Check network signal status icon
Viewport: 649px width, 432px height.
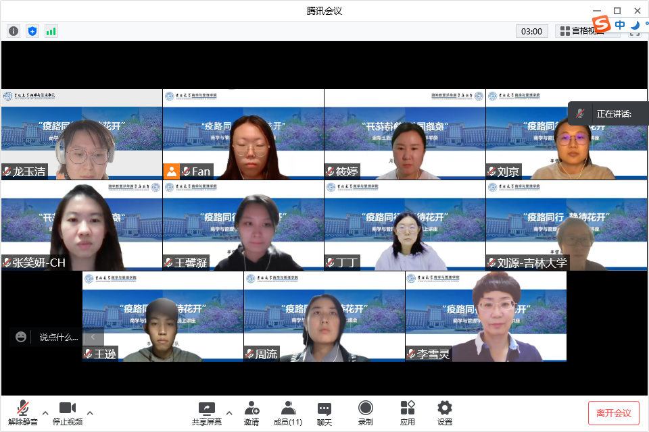pyautogui.click(x=51, y=31)
